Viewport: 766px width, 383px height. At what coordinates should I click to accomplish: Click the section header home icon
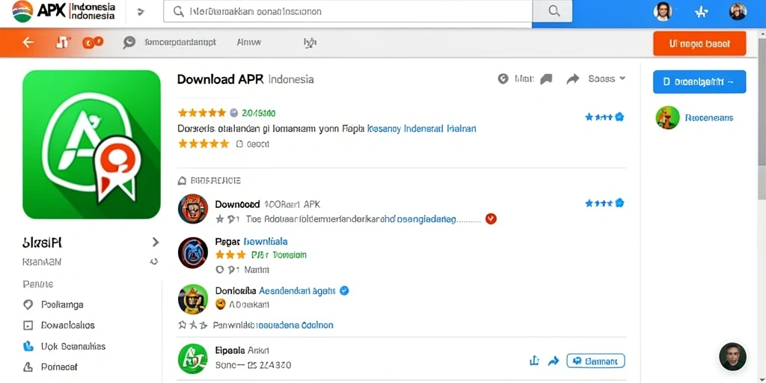[183, 181]
